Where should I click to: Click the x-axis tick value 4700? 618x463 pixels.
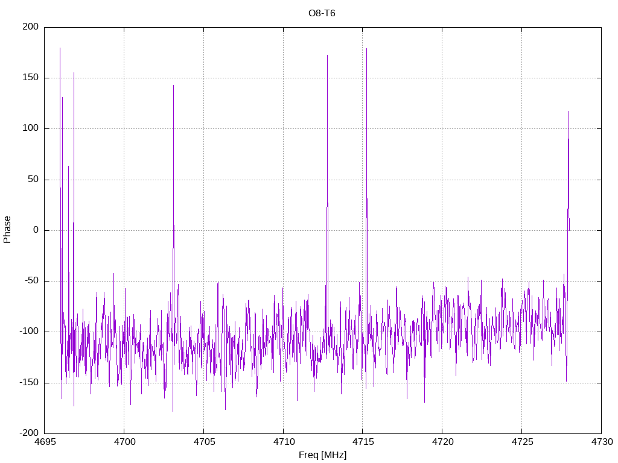[124, 442]
